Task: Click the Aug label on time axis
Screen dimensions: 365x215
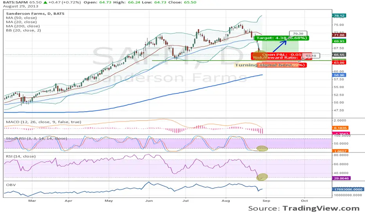Action: point(226,201)
